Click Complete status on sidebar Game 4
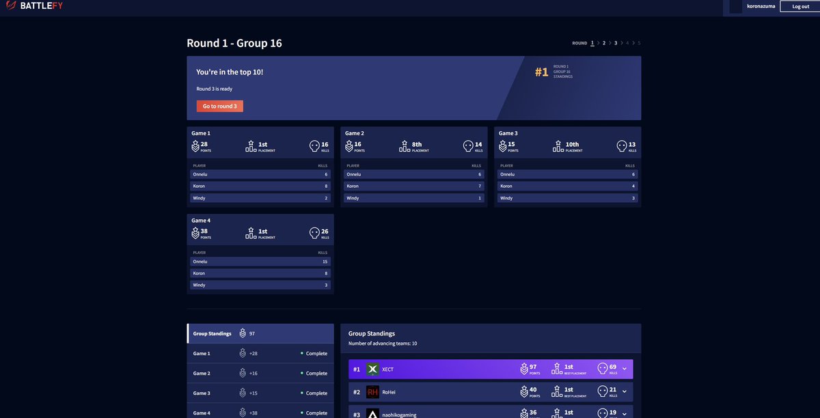 [x=314, y=413]
